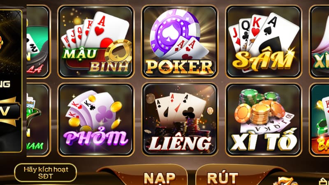Select the black banner panel on left

11,81
